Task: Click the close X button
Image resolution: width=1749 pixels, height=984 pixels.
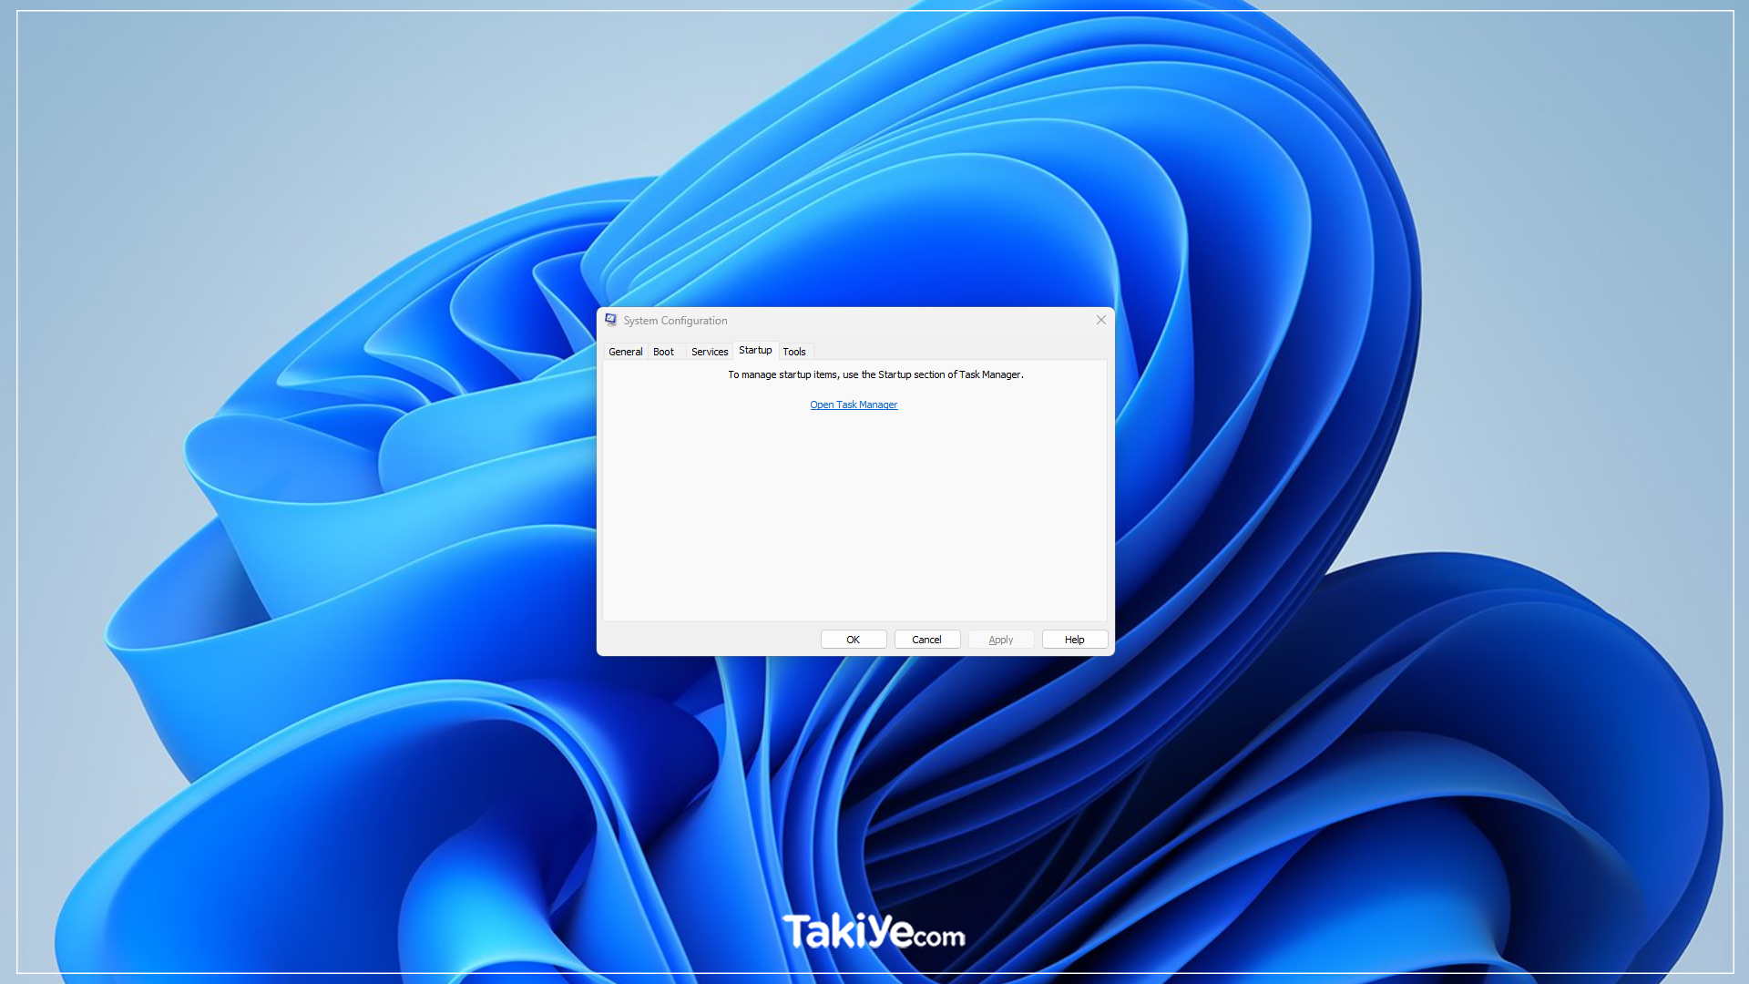Action: [x=1101, y=320]
